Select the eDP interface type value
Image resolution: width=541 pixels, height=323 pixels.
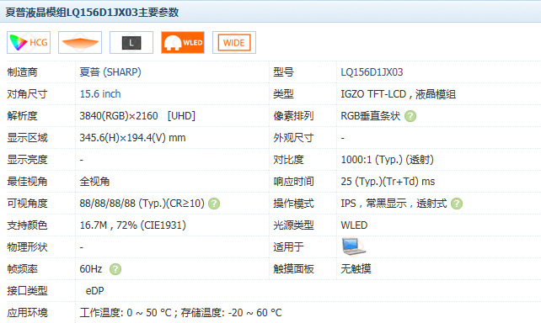coord(95,291)
